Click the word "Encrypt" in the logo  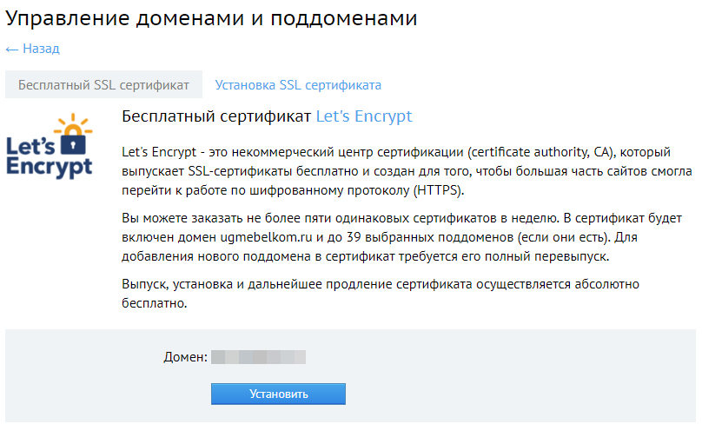coord(49,166)
